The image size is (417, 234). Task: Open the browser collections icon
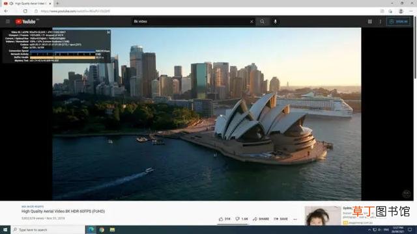coord(390,11)
